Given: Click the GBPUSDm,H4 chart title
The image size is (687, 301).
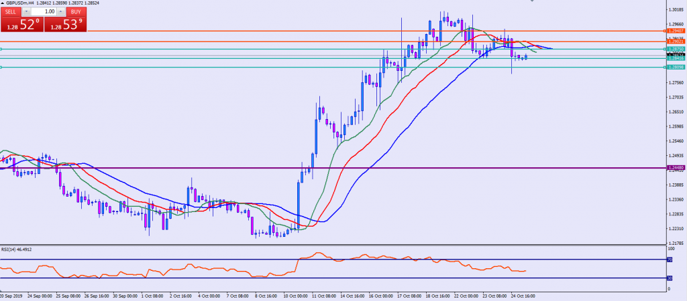Looking at the screenshot, I should [x=20, y=3].
